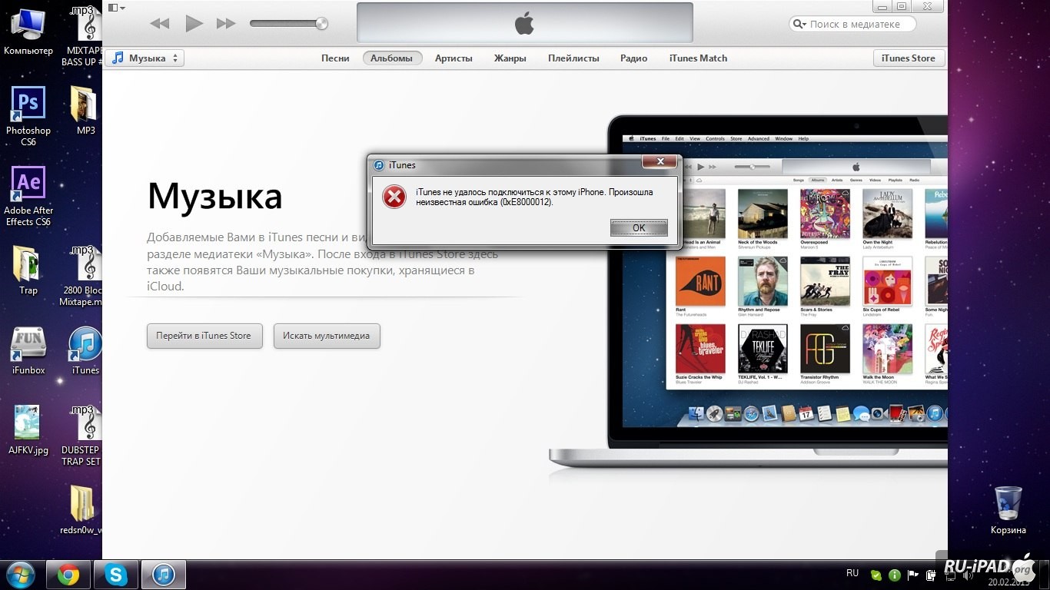The height and width of the screenshot is (590, 1050).
Task: Click the iTunes icon in the error dialog title bar
Action: [x=379, y=165]
